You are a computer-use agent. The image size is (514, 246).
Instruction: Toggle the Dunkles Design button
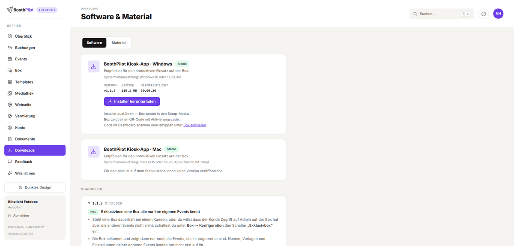point(35,187)
